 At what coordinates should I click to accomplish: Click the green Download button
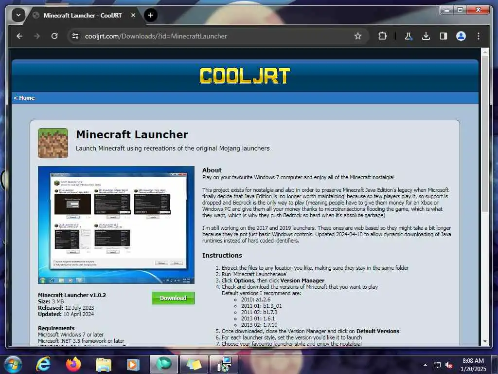point(173,298)
